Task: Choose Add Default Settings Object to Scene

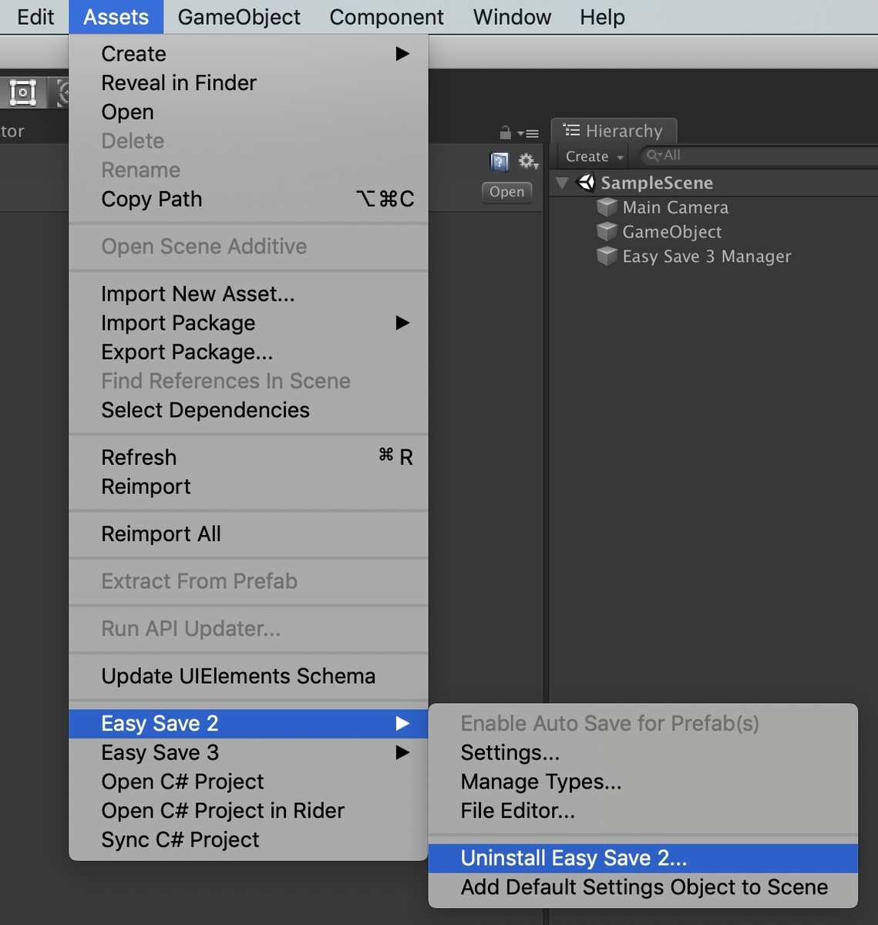Action: click(643, 887)
